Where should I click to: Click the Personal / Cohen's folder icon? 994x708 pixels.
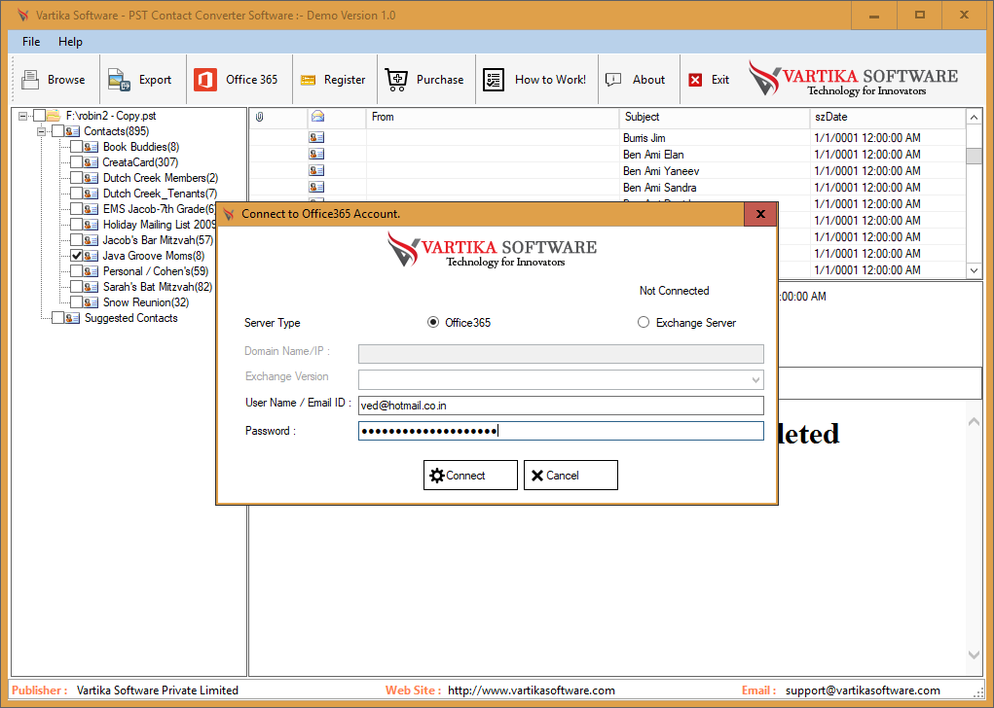pyautogui.click(x=91, y=271)
